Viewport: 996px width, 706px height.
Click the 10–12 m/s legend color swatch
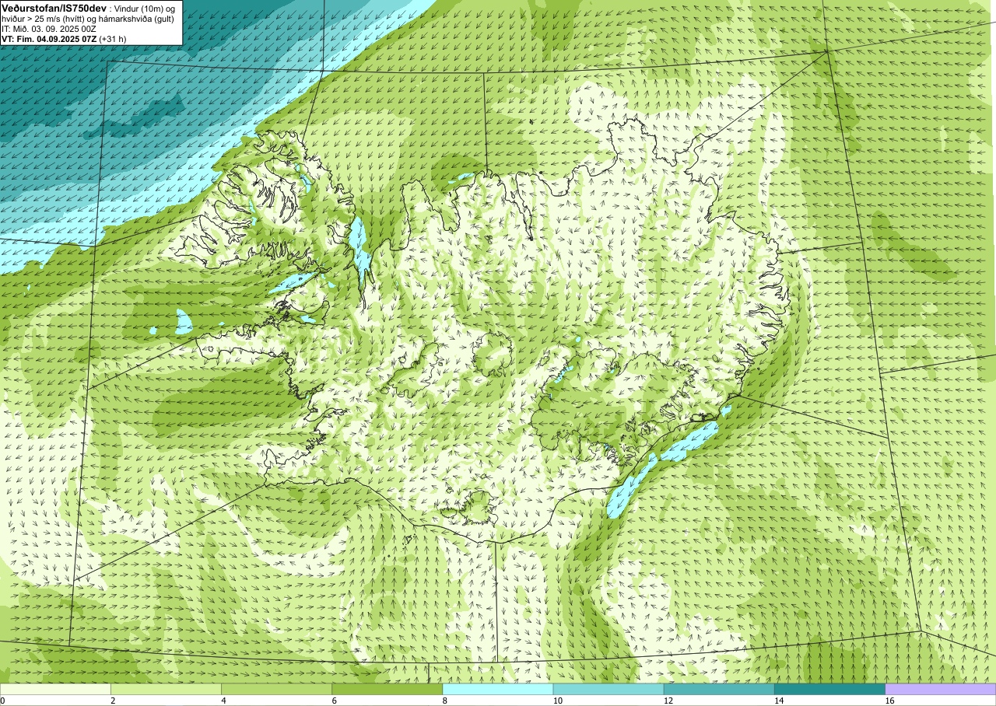(608, 689)
